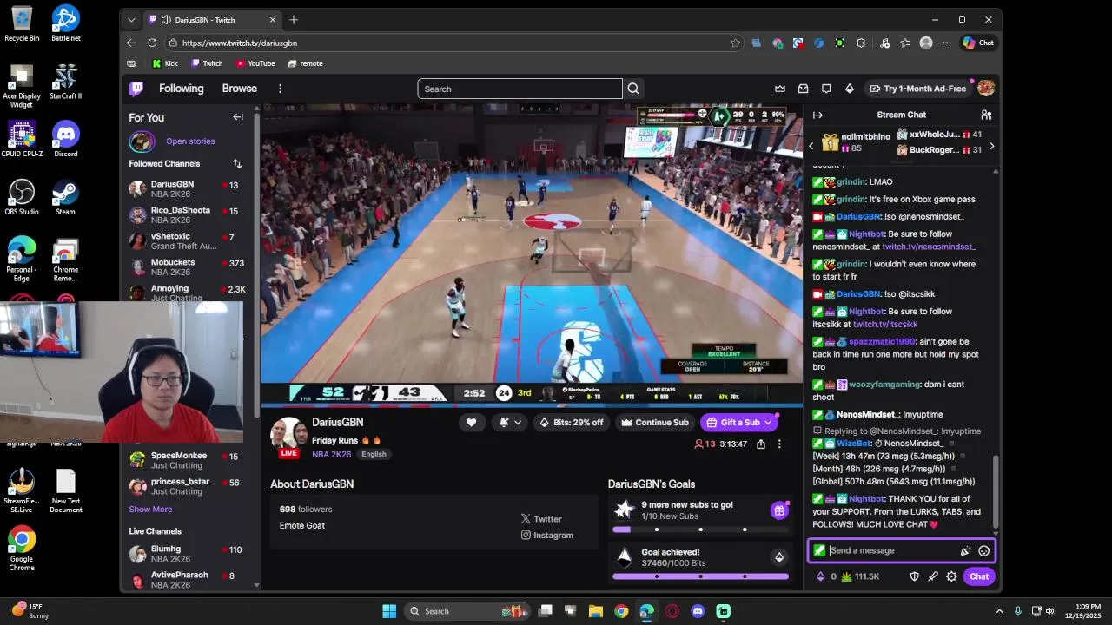The width and height of the screenshot is (1112, 625).
Task: Open chat identity badge in message box
Action: pos(819,550)
